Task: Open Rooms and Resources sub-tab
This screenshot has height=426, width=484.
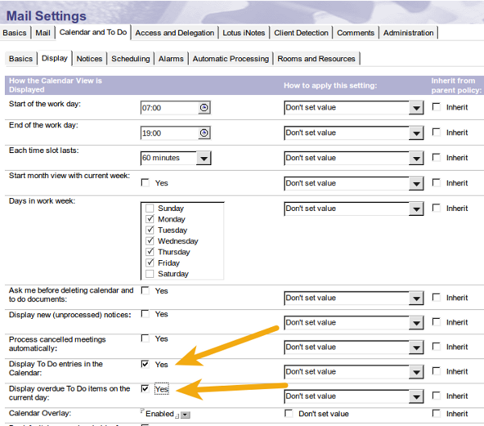Action: [316, 59]
